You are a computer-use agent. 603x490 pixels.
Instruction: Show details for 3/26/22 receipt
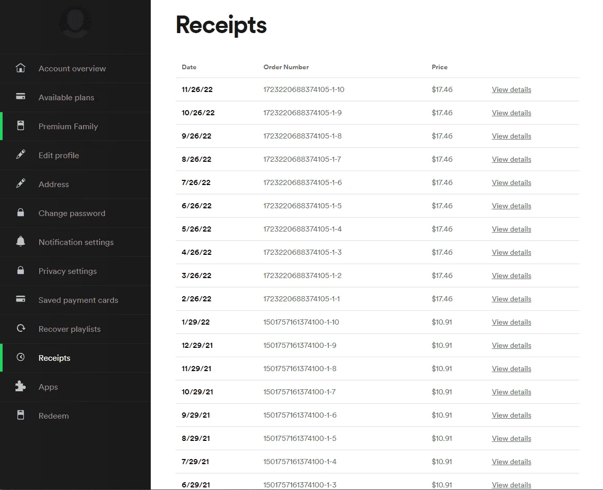(x=511, y=275)
